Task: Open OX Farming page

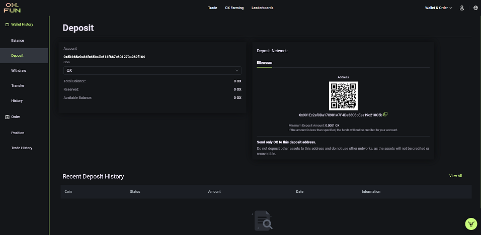Action: (x=234, y=8)
